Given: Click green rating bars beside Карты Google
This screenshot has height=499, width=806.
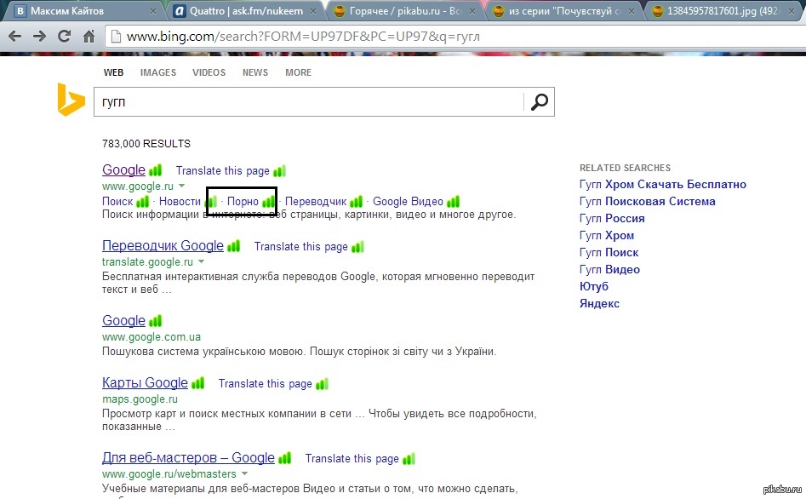Looking at the screenshot, I should (x=197, y=383).
